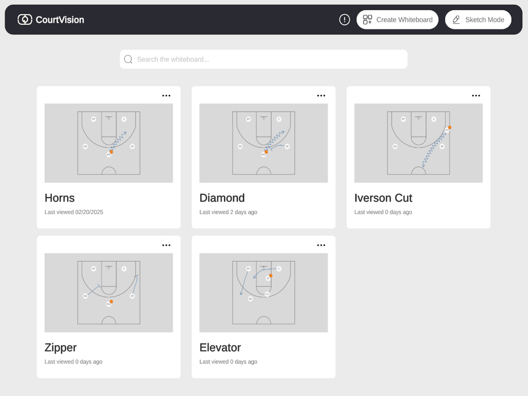The image size is (528, 396).
Task: Click the exclamation alert icon in the header
Action: pyautogui.click(x=344, y=20)
